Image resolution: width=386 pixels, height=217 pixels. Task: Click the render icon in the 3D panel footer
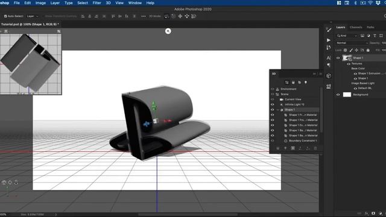[293, 148]
